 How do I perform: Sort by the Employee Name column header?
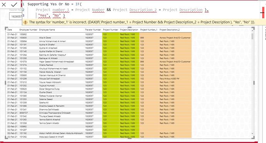point(47,30)
